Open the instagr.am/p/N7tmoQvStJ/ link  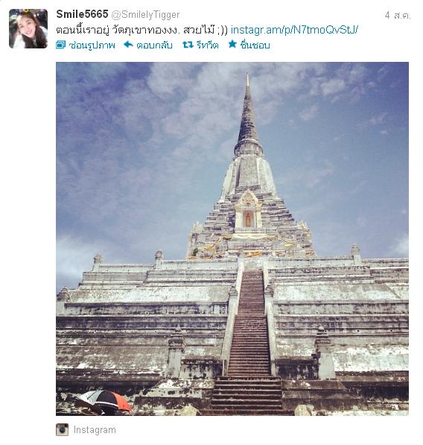(294, 30)
